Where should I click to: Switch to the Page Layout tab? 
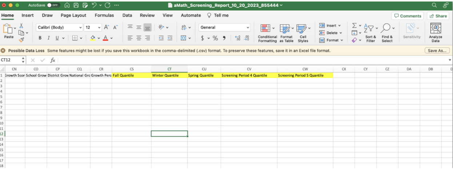point(73,16)
